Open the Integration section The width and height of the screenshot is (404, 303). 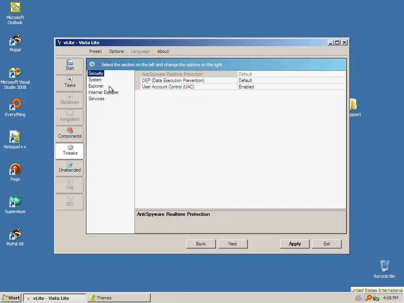point(69,116)
